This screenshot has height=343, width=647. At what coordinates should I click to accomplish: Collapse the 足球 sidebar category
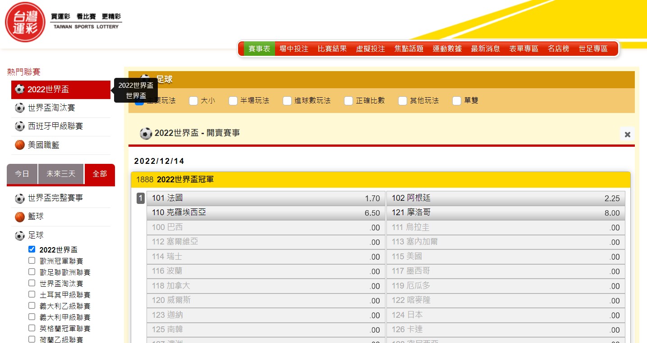tap(36, 235)
